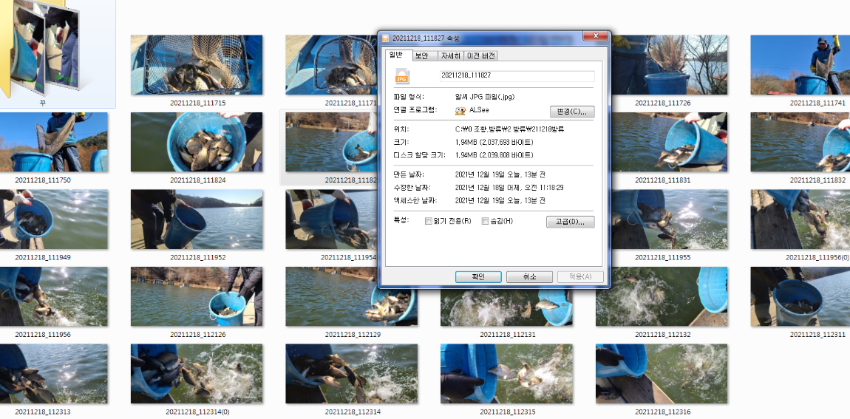Image resolution: width=850 pixels, height=419 pixels.
Task: Click the 변경(C)... button
Action: 572,112
